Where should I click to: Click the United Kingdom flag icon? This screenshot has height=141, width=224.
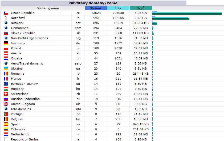pyautogui.click(x=6, y=104)
